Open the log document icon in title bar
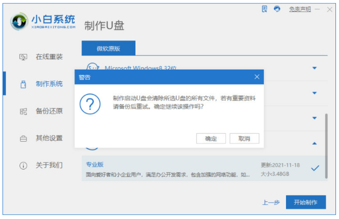 (264, 9)
